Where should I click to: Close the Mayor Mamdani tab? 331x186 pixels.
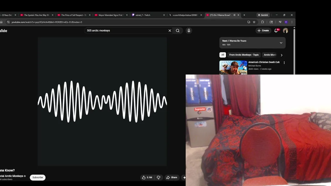tap(127, 15)
